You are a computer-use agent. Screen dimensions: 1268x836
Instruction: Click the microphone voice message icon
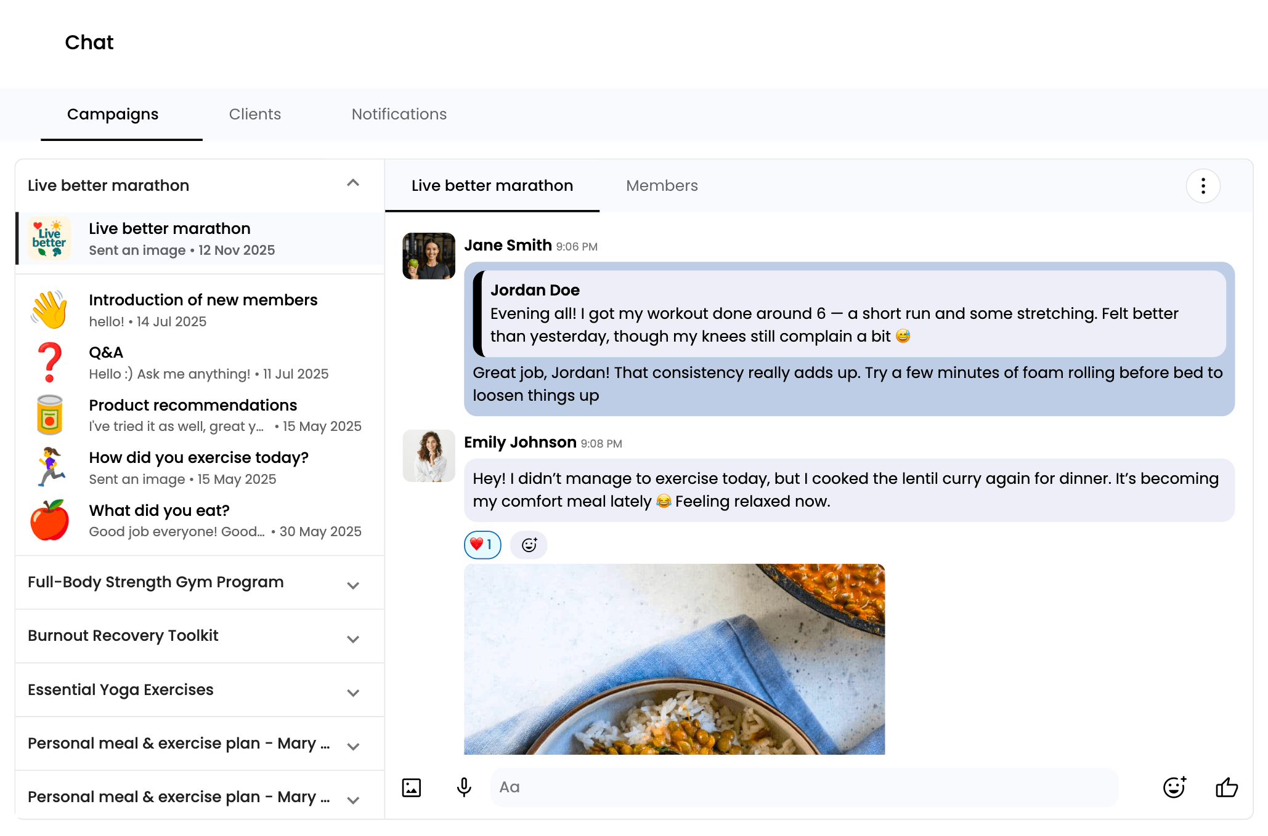click(x=464, y=787)
